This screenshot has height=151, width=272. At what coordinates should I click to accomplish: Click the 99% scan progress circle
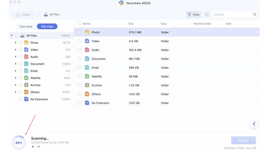(x=19, y=143)
